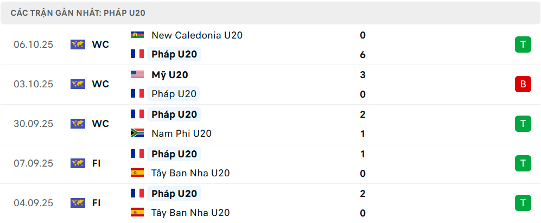Click the USA flag beside Mỹ U20

(x=137, y=74)
